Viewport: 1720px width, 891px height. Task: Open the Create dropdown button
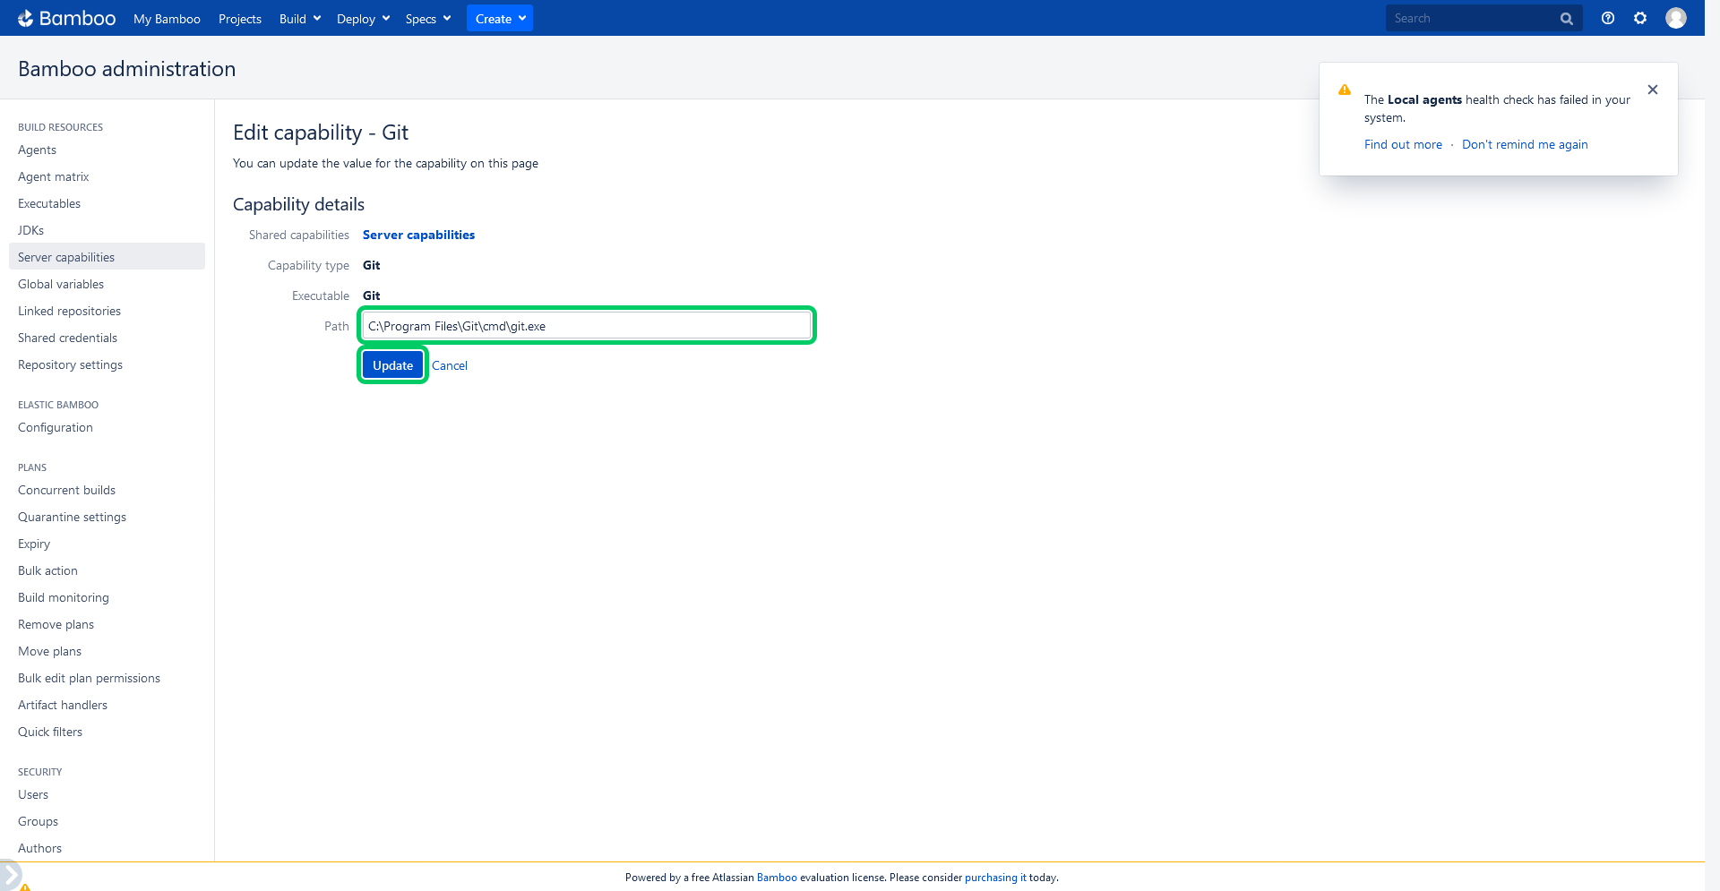pyautogui.click(x=500, y=19)
